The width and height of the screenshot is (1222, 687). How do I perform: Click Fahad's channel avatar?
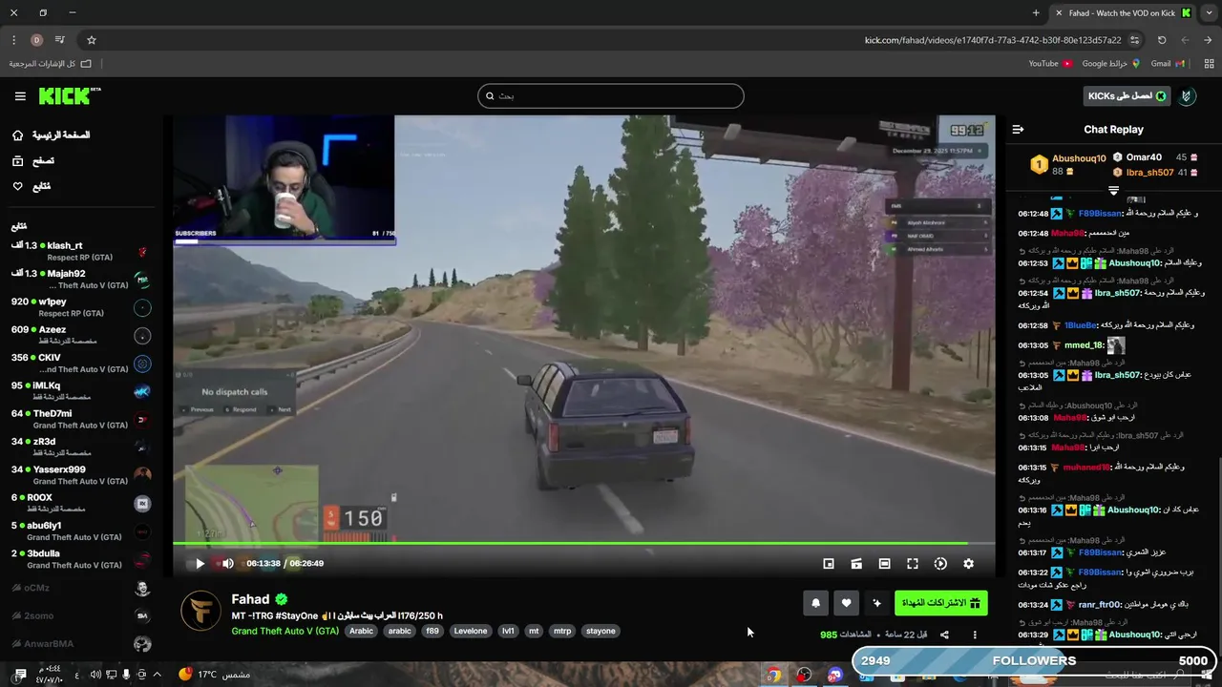coord(200,612)
